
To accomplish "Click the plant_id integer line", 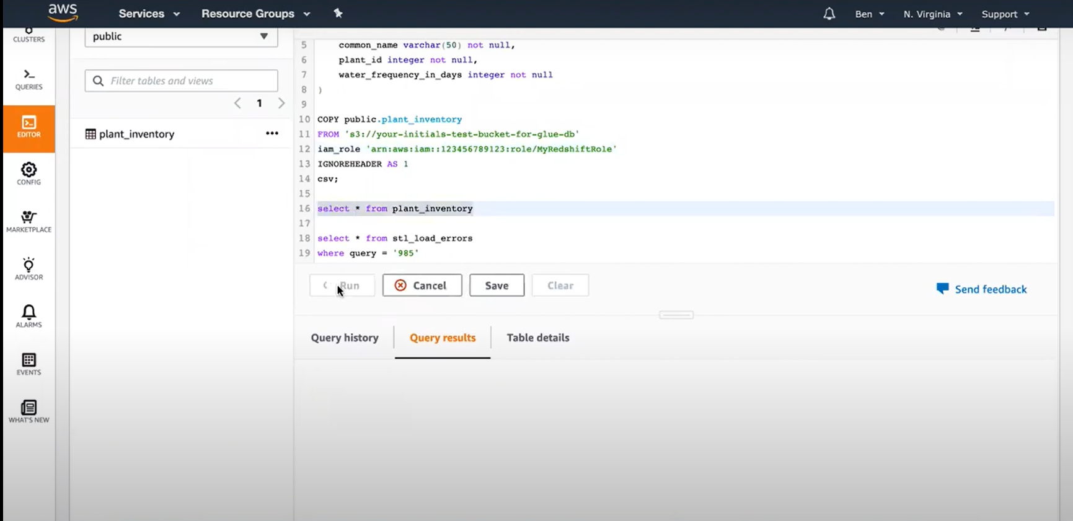I will point(408,60).
